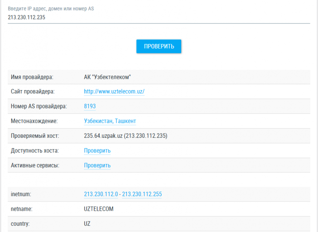Click the Проверяемый хост: label
Screen dimensions: 318x232
[35, 135]
